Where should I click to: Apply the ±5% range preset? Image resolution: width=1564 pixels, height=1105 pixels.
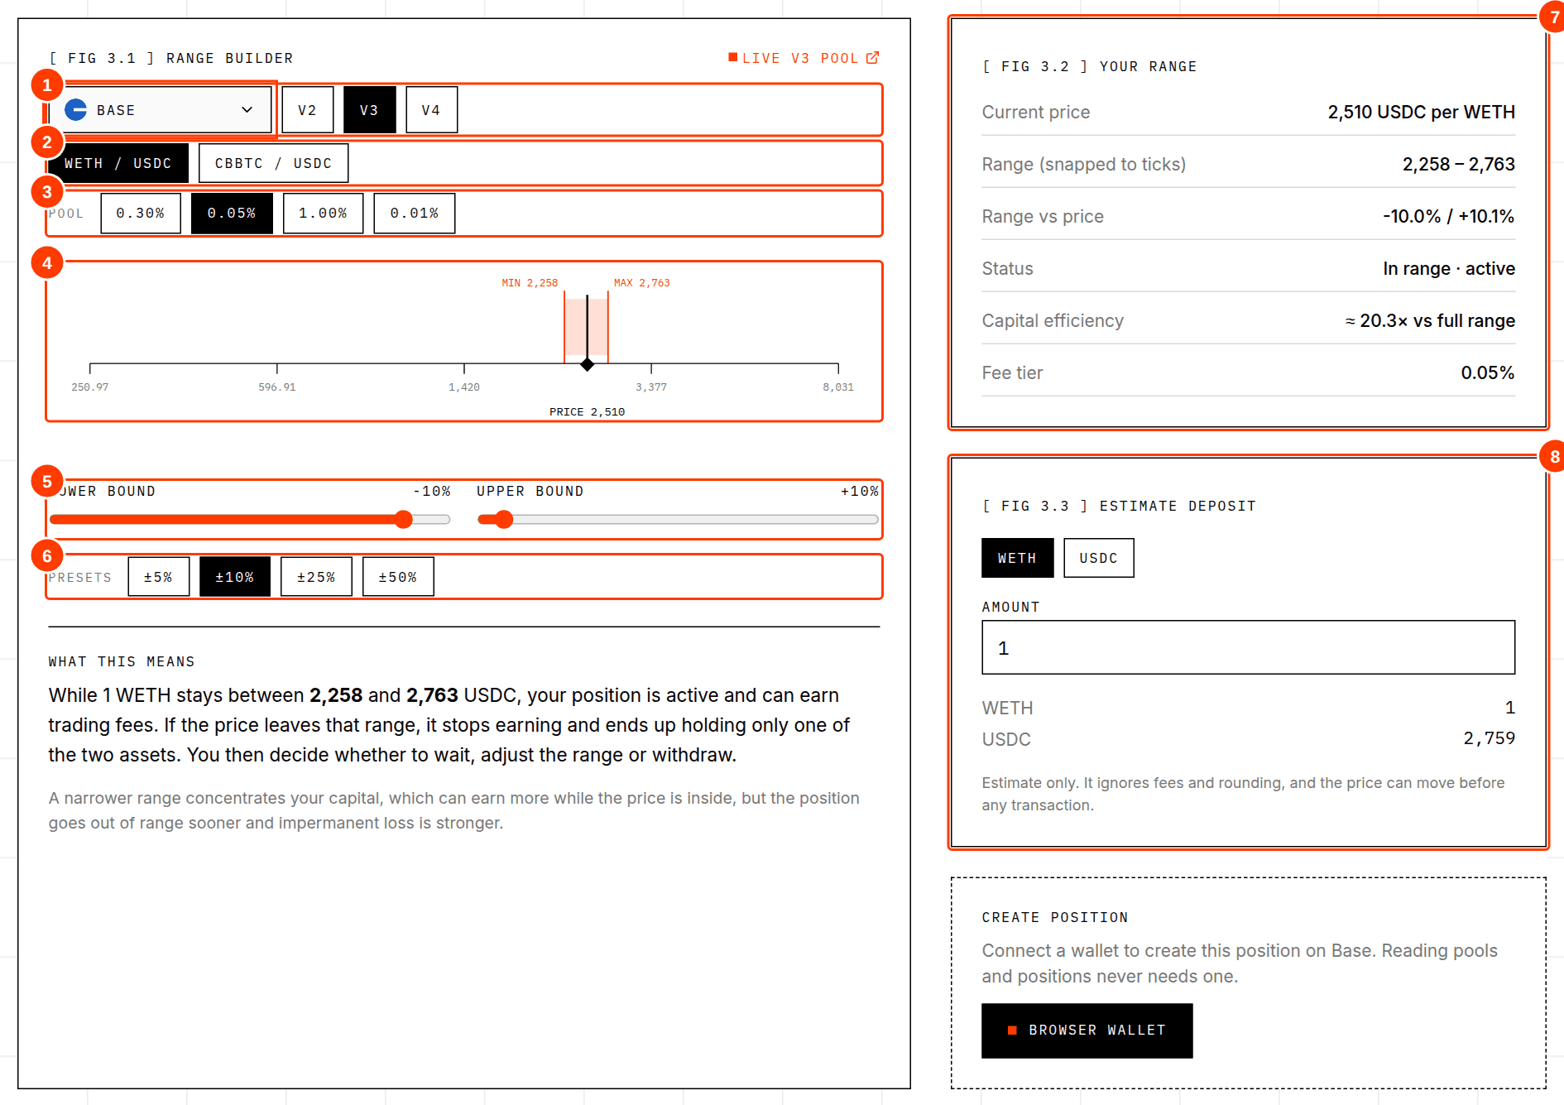click(159, 577)
